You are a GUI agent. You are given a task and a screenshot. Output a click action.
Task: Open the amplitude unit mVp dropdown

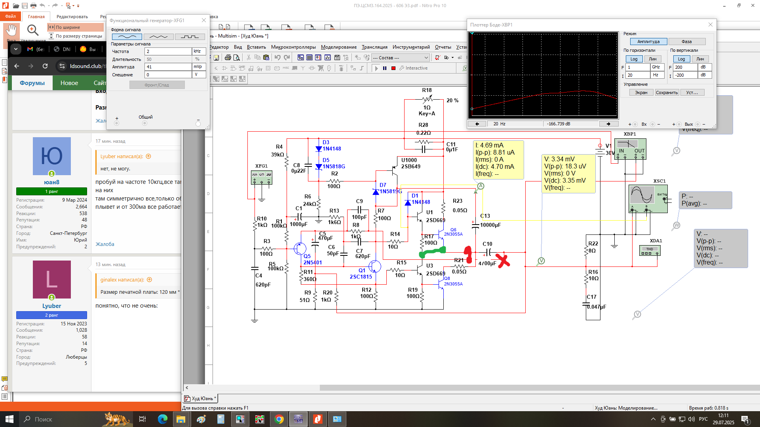pyautogui.click(x=199, y=67)
